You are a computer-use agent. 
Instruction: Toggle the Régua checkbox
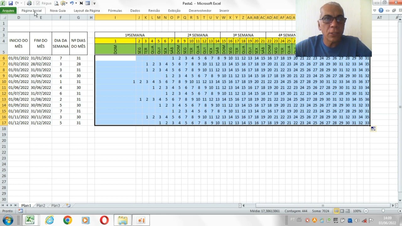click(x=38, y=3)
